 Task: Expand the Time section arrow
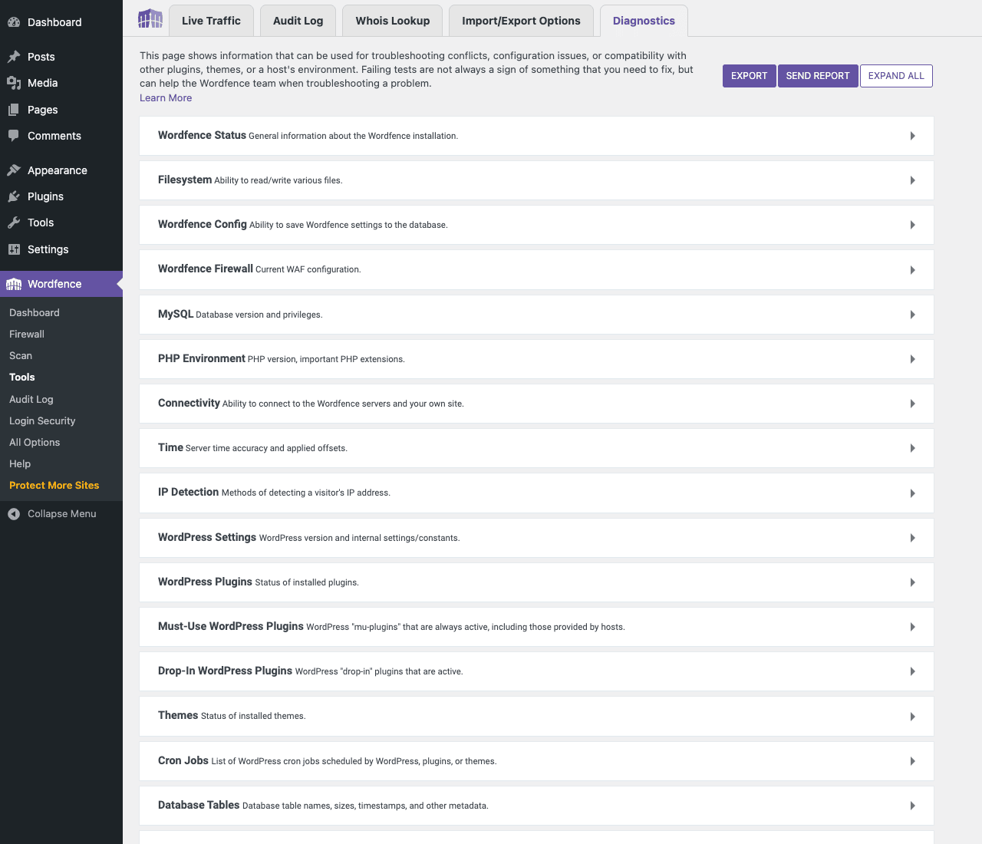[913, 448]
